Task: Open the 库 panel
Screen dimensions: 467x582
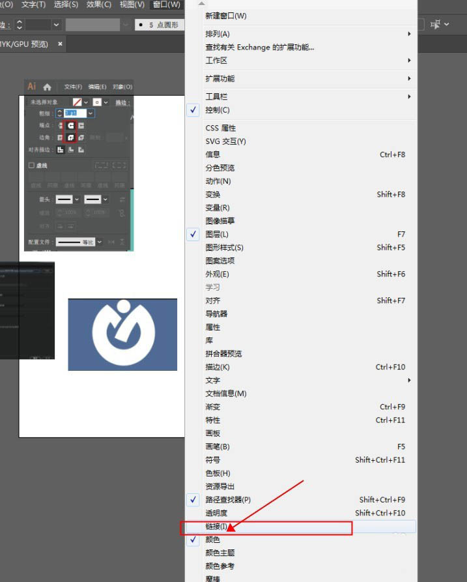Action: pos(301,340)
